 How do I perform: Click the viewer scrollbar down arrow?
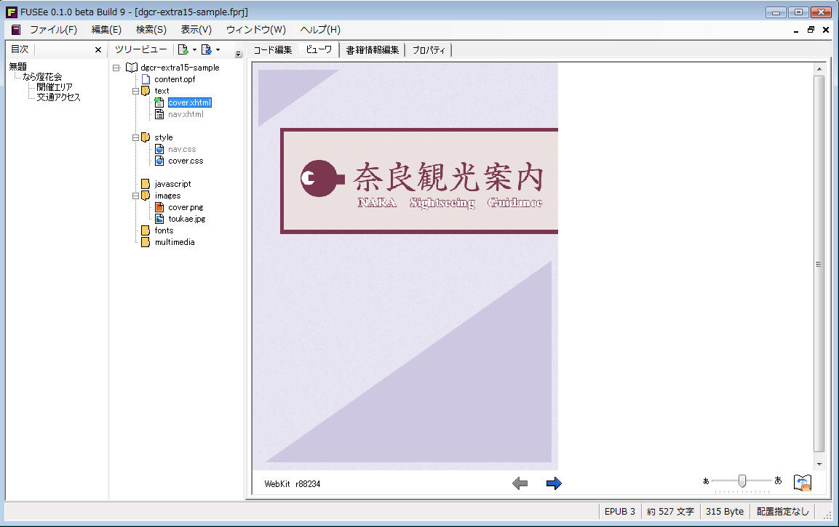tap(819, 464)
